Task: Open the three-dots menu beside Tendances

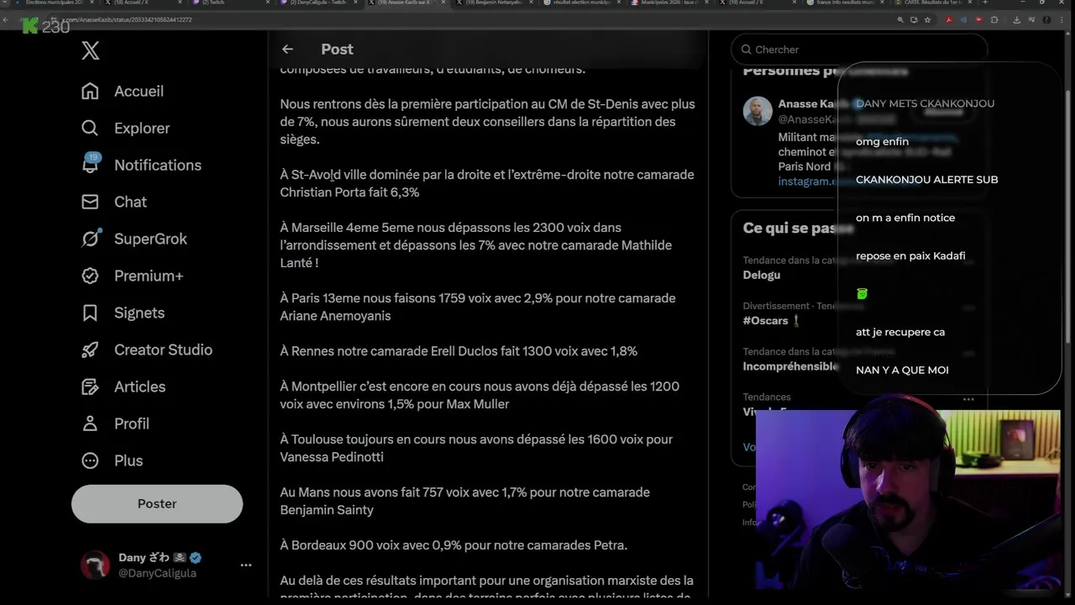Action: pos(968,399)
